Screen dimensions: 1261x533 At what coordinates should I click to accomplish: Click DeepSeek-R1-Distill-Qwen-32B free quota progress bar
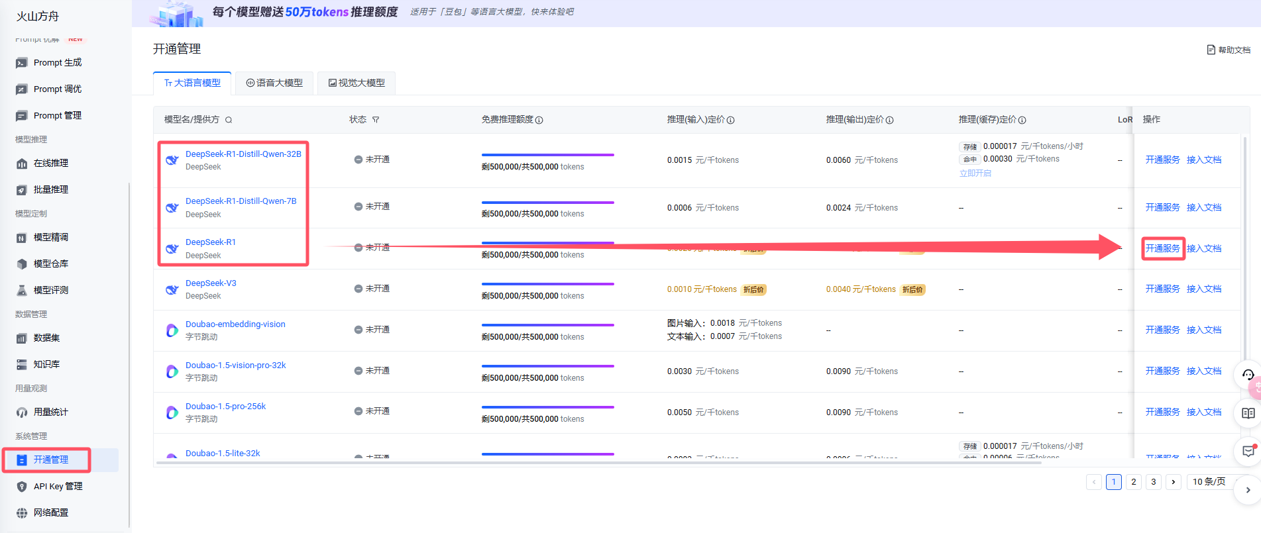(x=548, y=155)
